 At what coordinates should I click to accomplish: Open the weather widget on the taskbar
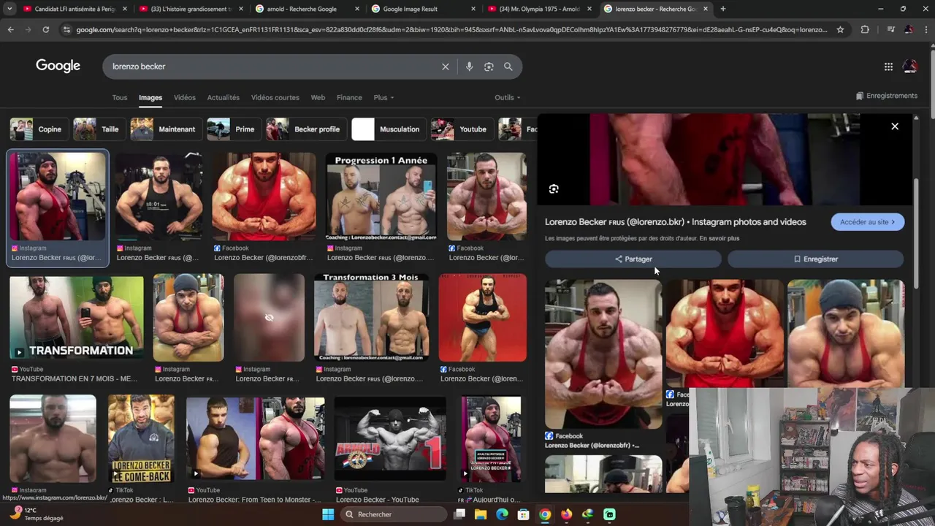37,514
